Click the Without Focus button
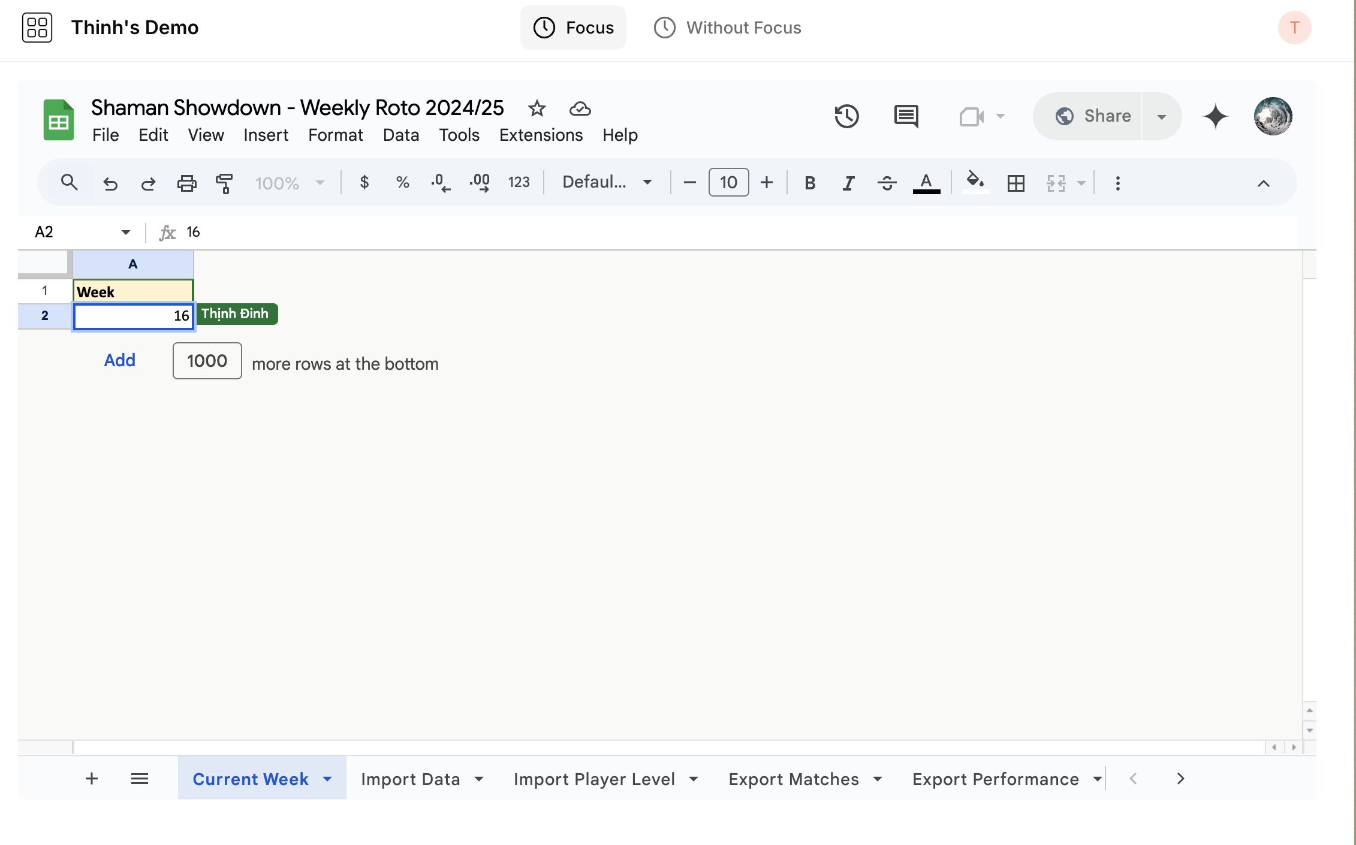The image size is (1356, 845). 727,28
